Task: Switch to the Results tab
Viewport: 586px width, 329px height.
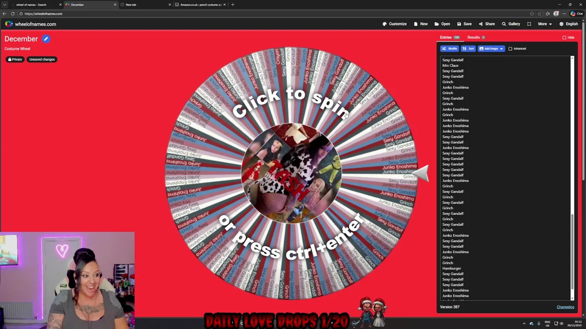Action: 476,37
